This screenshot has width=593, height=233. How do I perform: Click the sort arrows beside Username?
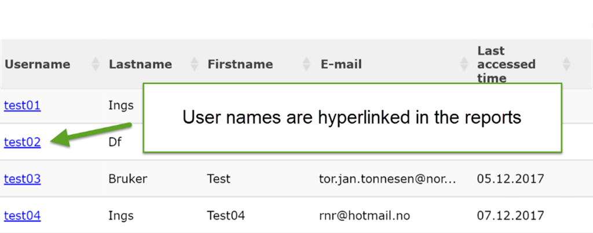(x=96, y=65)
